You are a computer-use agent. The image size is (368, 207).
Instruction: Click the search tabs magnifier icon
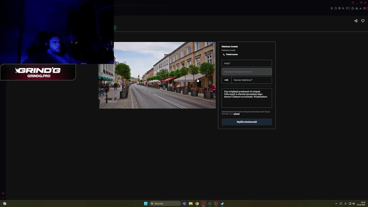click(353, 3)
